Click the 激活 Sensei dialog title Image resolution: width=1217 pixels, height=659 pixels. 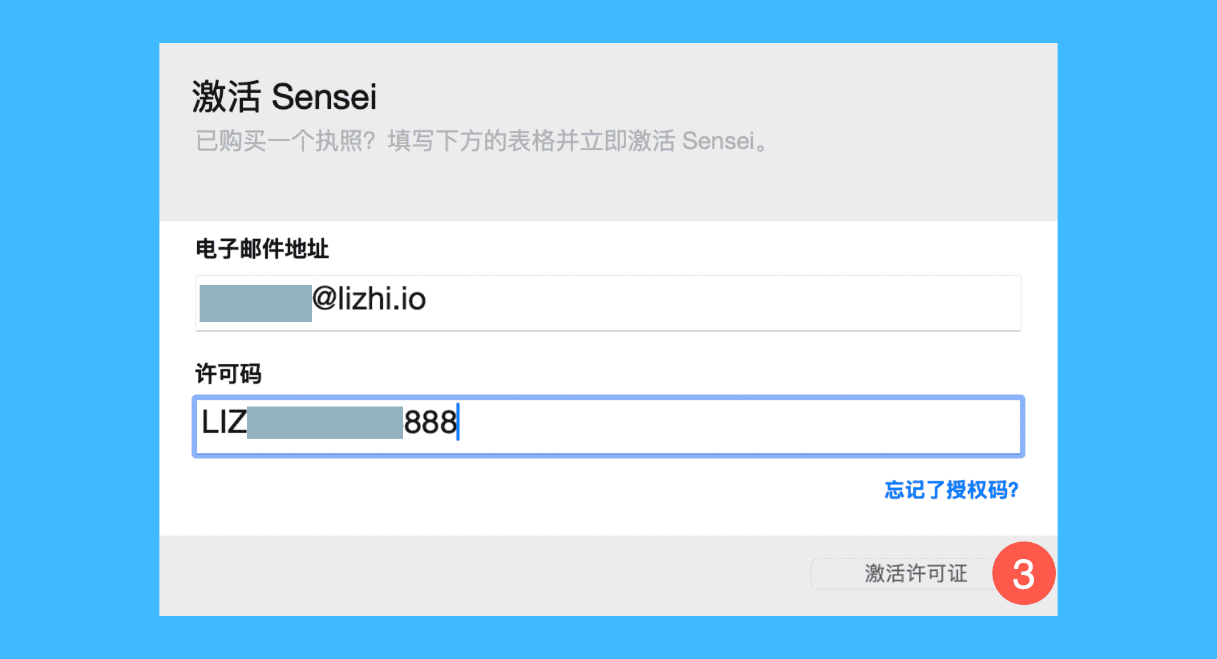pyautogui.click(x=285, y=97)
